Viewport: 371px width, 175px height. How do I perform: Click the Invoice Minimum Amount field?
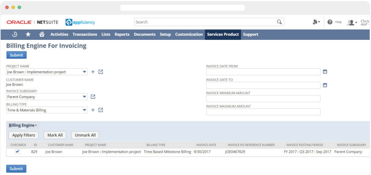pos(263,99)
